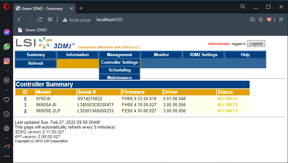Open the Summary menu

click(36, 55)
